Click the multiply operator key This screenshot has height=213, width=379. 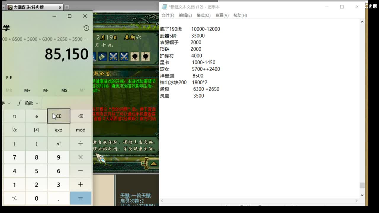[81, 157]
